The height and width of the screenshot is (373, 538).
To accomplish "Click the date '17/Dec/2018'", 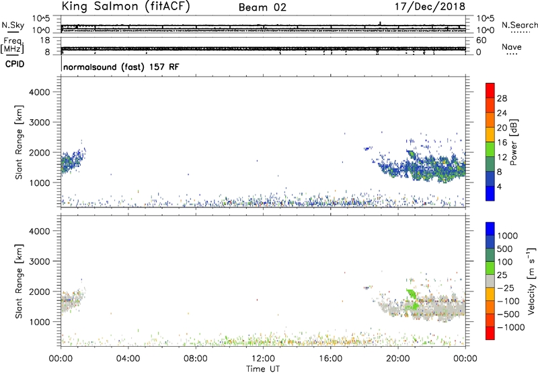I will point(430,7).
